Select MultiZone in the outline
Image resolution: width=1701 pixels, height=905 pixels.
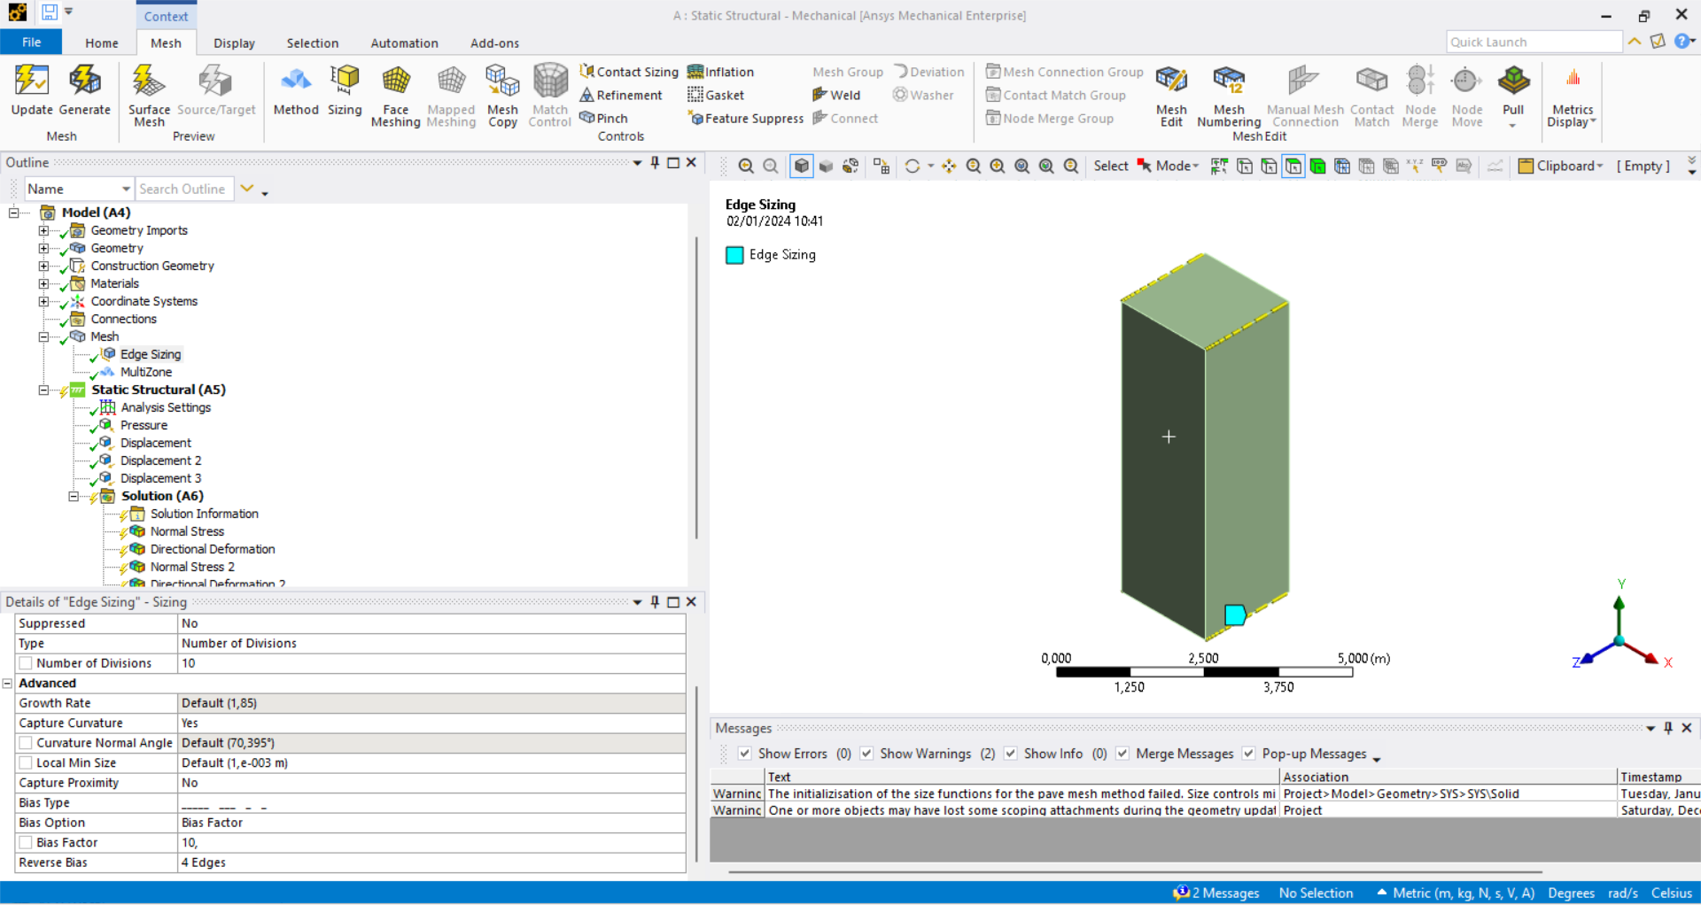[x=146, y=372]
